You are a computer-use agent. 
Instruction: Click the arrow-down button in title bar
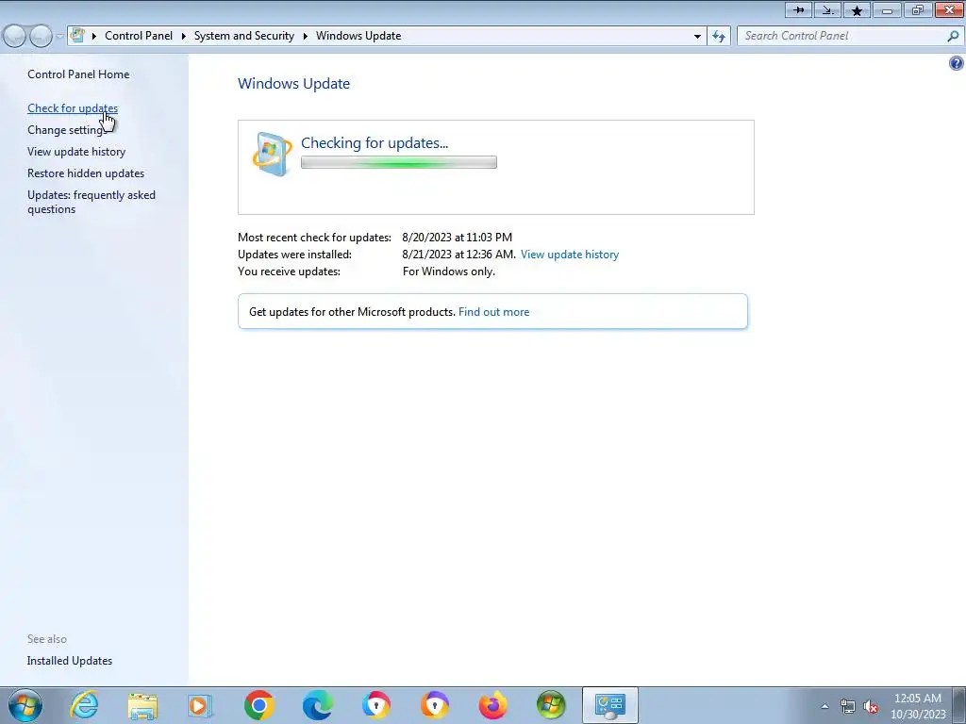pos(827,9)
